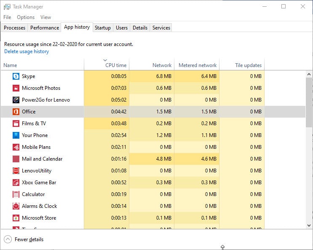The image size is (313, 250).
Task: Click the Your Phone icon
Action: [16, 135]
